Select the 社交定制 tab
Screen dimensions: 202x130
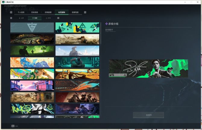(62, 12)
